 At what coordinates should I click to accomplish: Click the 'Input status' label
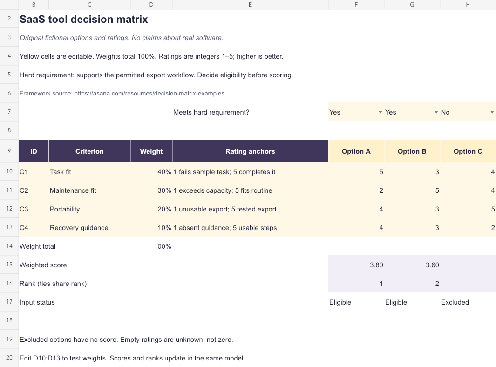pyautogui.click(x=37, y=302)
